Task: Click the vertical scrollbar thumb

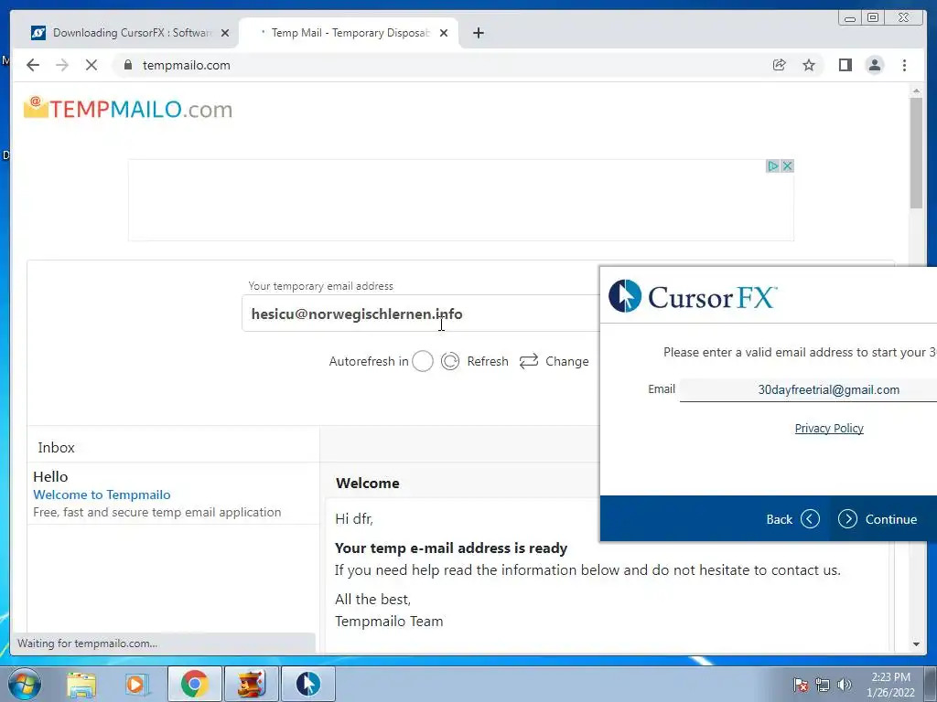Action: point(916,153)
